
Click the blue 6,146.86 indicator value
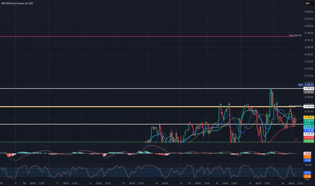(x=309, y=131)
